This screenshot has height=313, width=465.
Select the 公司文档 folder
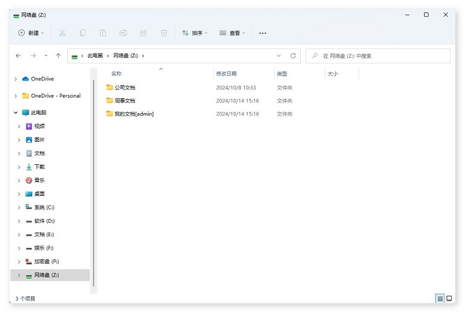(x=125, y=87)
